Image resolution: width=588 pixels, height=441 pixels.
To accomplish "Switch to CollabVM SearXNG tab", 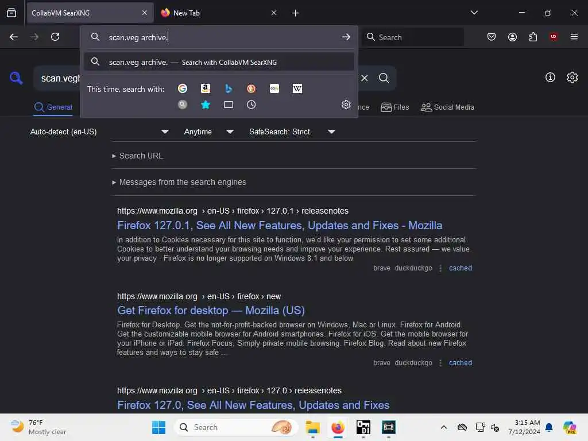I will coord(90,13).
